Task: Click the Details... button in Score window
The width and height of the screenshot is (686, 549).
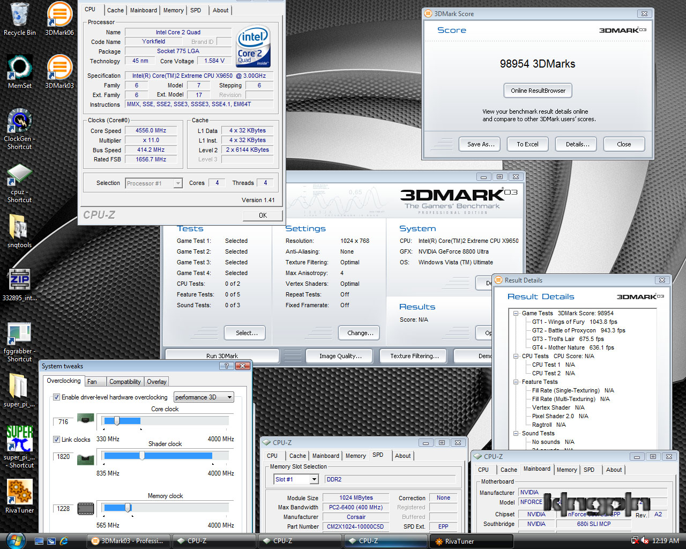Action: point(577,144)
